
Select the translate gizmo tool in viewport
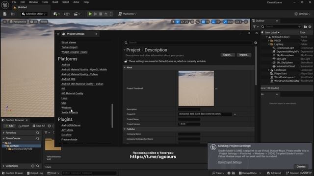tap(178, 22)
